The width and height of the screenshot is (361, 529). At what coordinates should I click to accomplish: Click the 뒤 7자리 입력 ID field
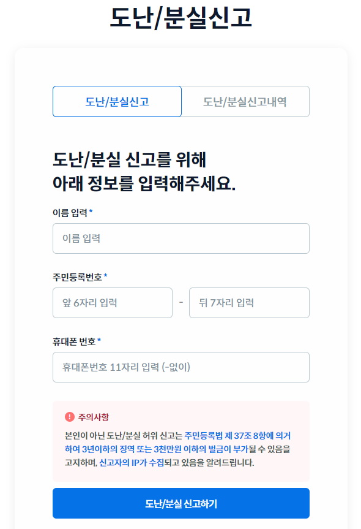(x=250, y=303)
